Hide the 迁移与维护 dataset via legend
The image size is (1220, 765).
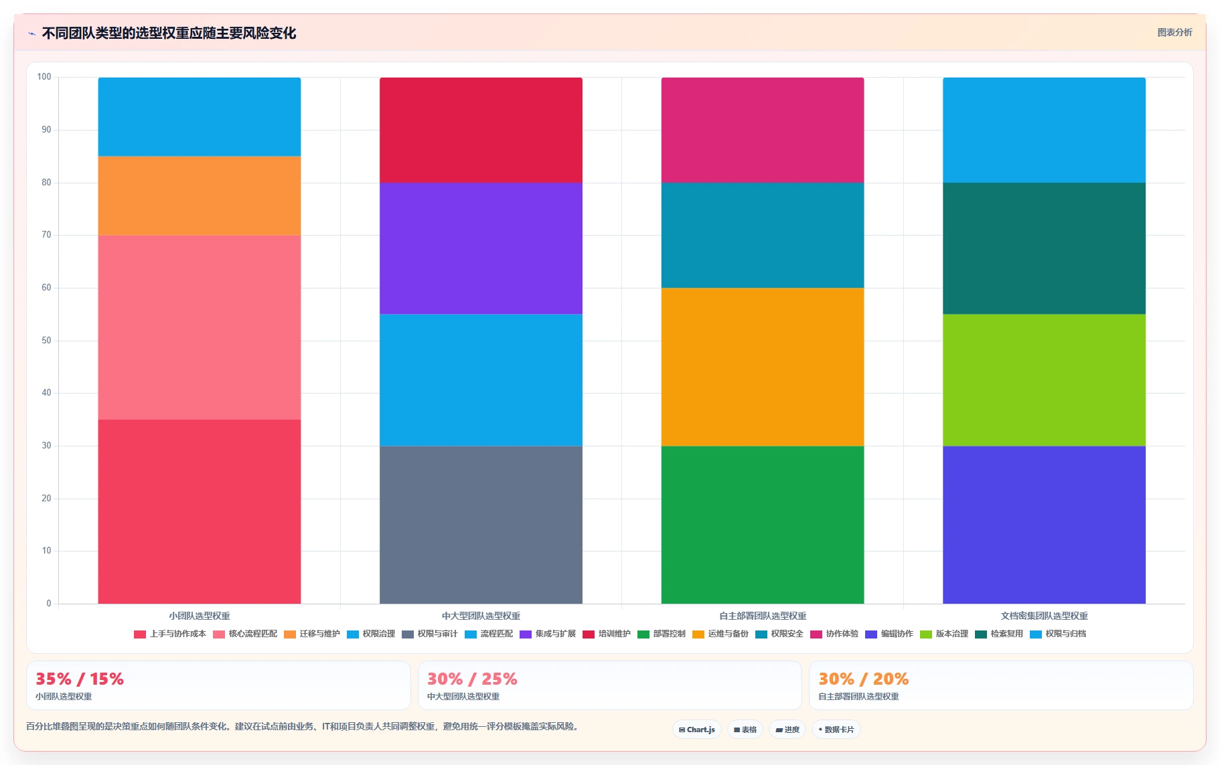click(x=312, y=634)
